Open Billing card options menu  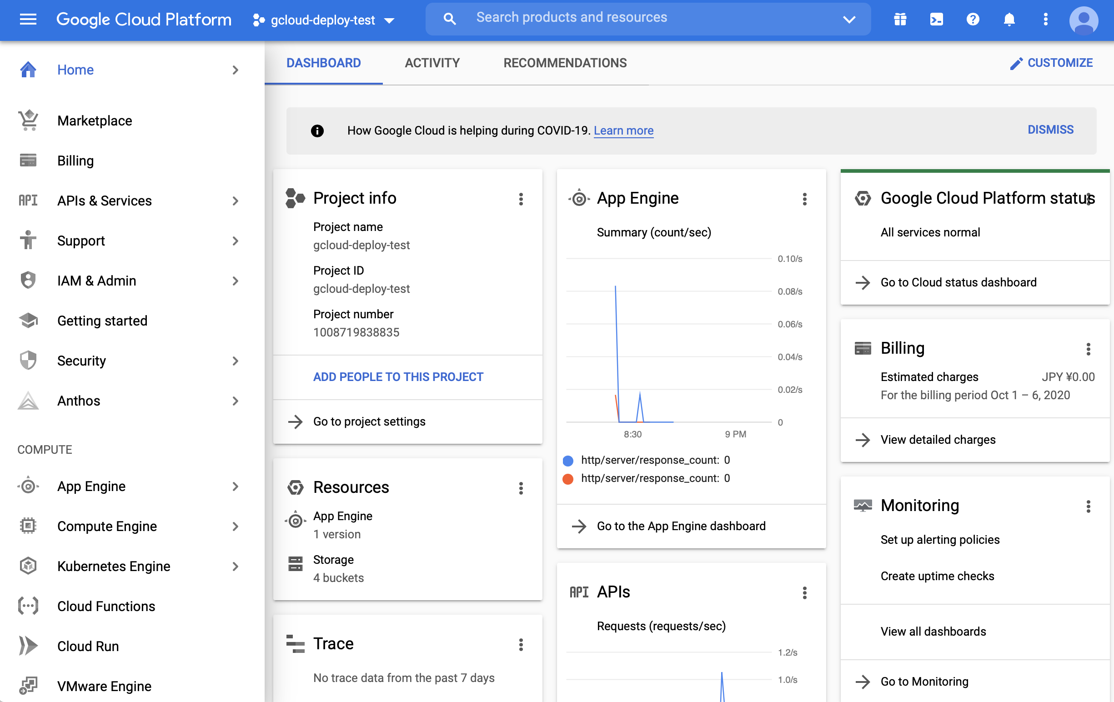[x=1088, y=349]
